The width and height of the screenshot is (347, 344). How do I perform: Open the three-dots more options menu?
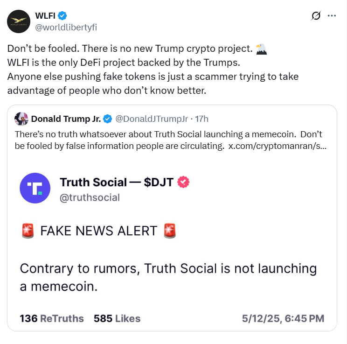[x=332, y=15]
